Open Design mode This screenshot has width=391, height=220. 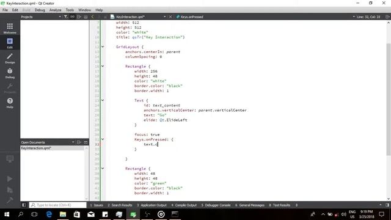pyautogui.click(x=10, y=58)
